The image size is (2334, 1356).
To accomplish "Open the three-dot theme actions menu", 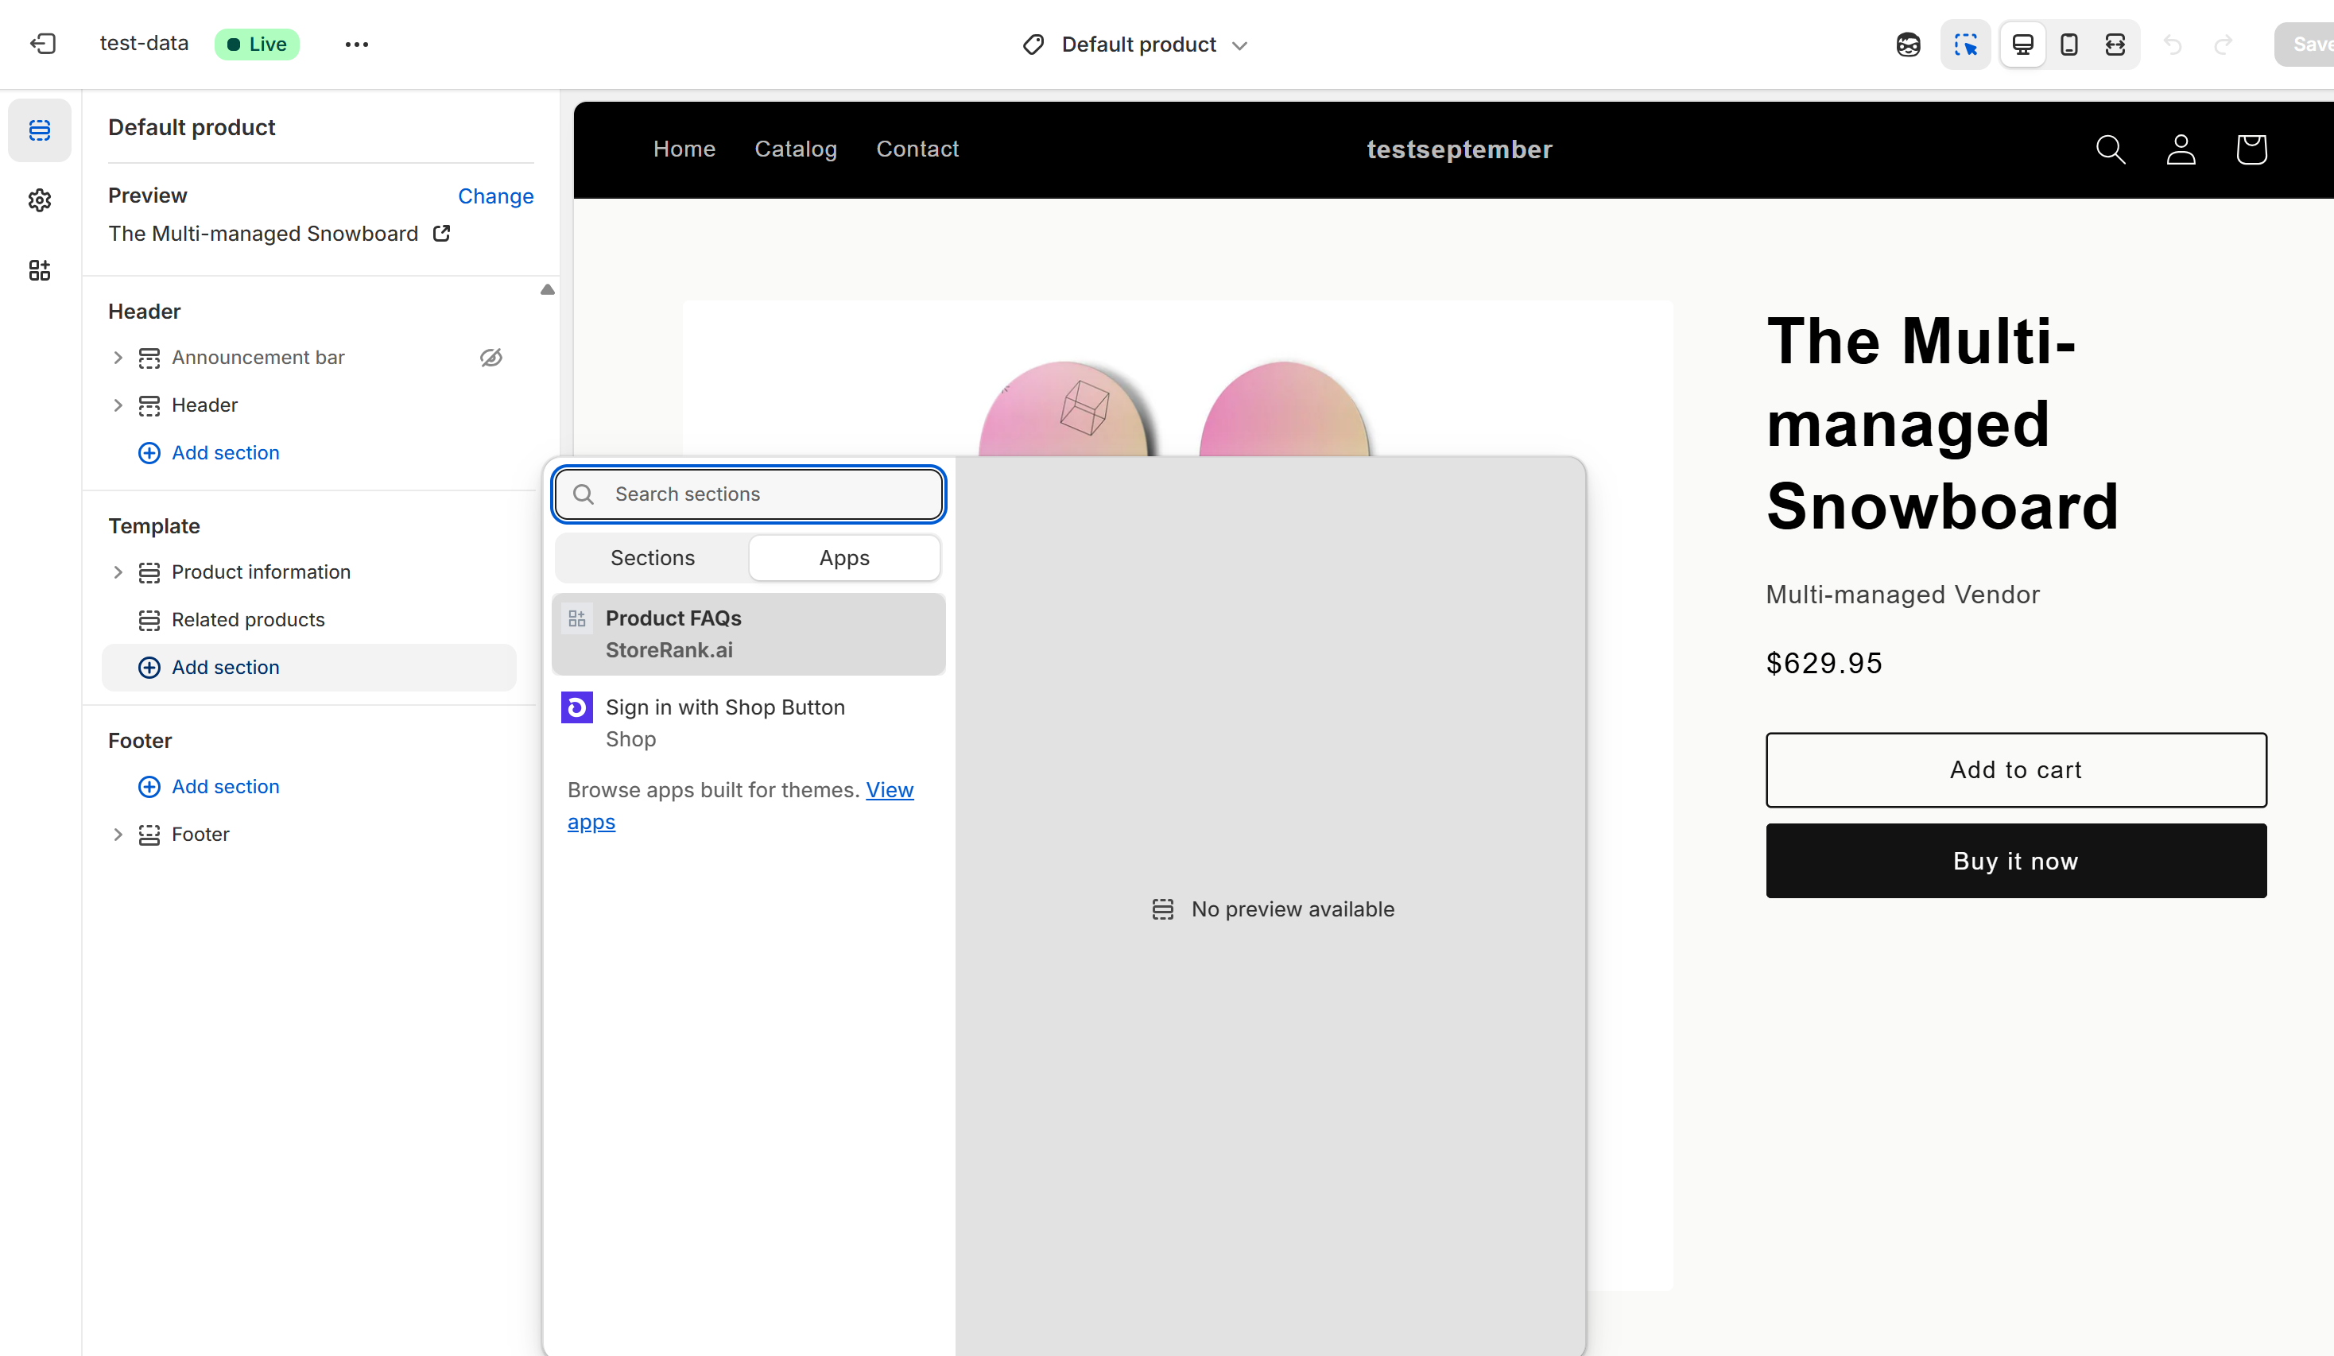I will pyautogui.click(x=357, y=45).
